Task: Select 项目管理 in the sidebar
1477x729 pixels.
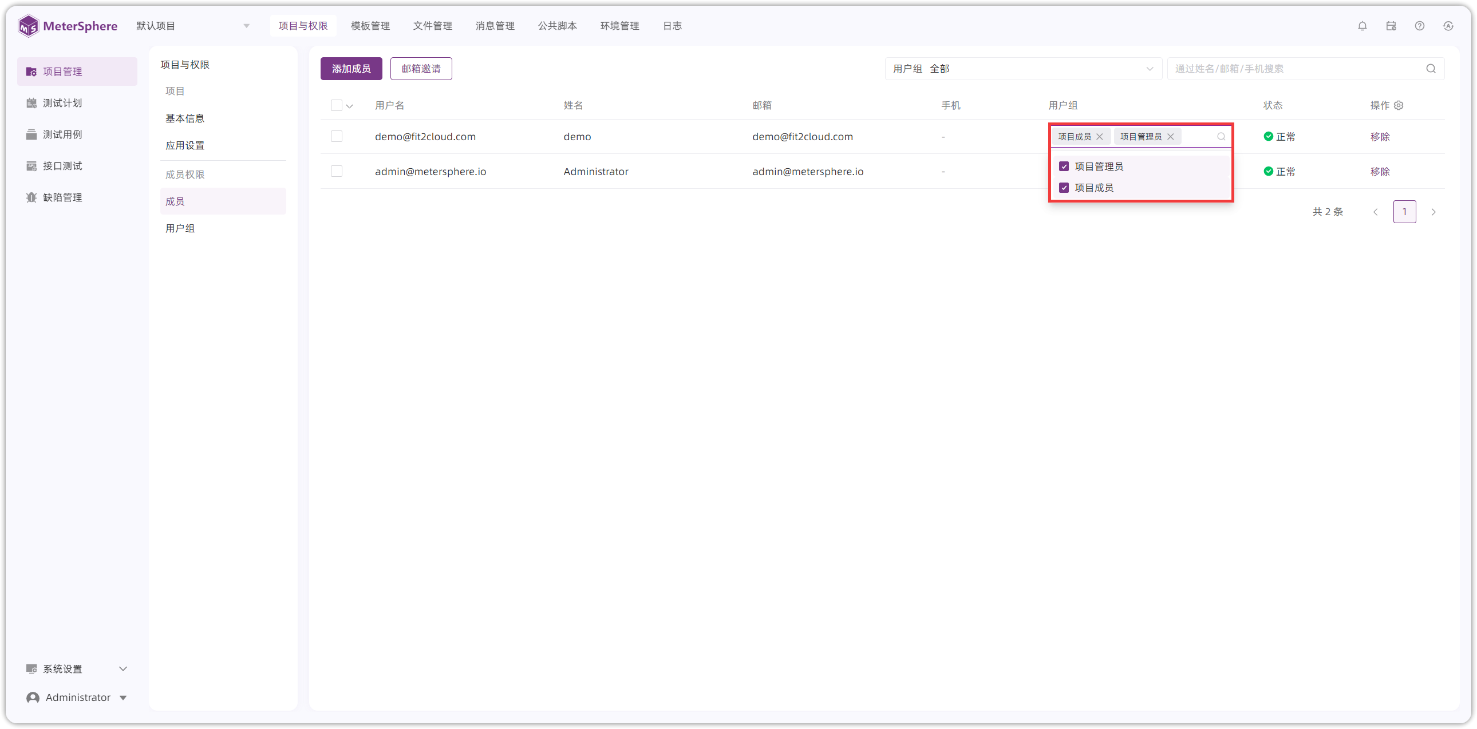Action: (x=77, y=72)
